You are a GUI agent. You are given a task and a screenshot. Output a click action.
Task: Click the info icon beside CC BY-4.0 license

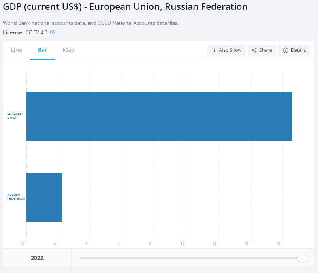click(x=52, y=32)
